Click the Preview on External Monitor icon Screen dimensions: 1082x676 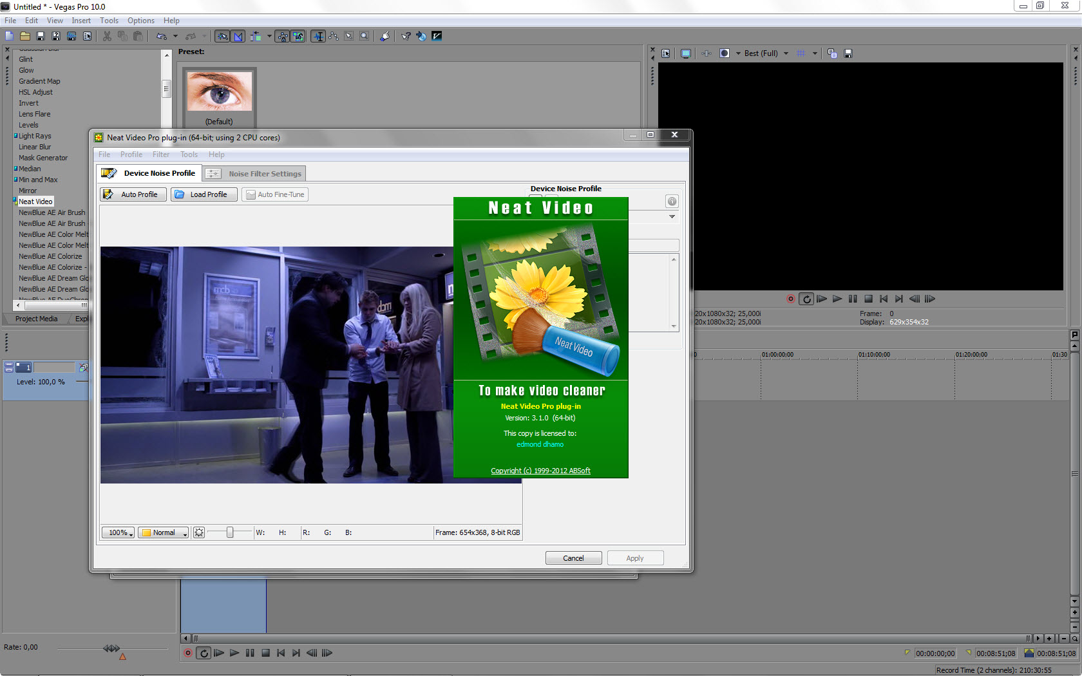pyautogui.click(x=686, y=53)
